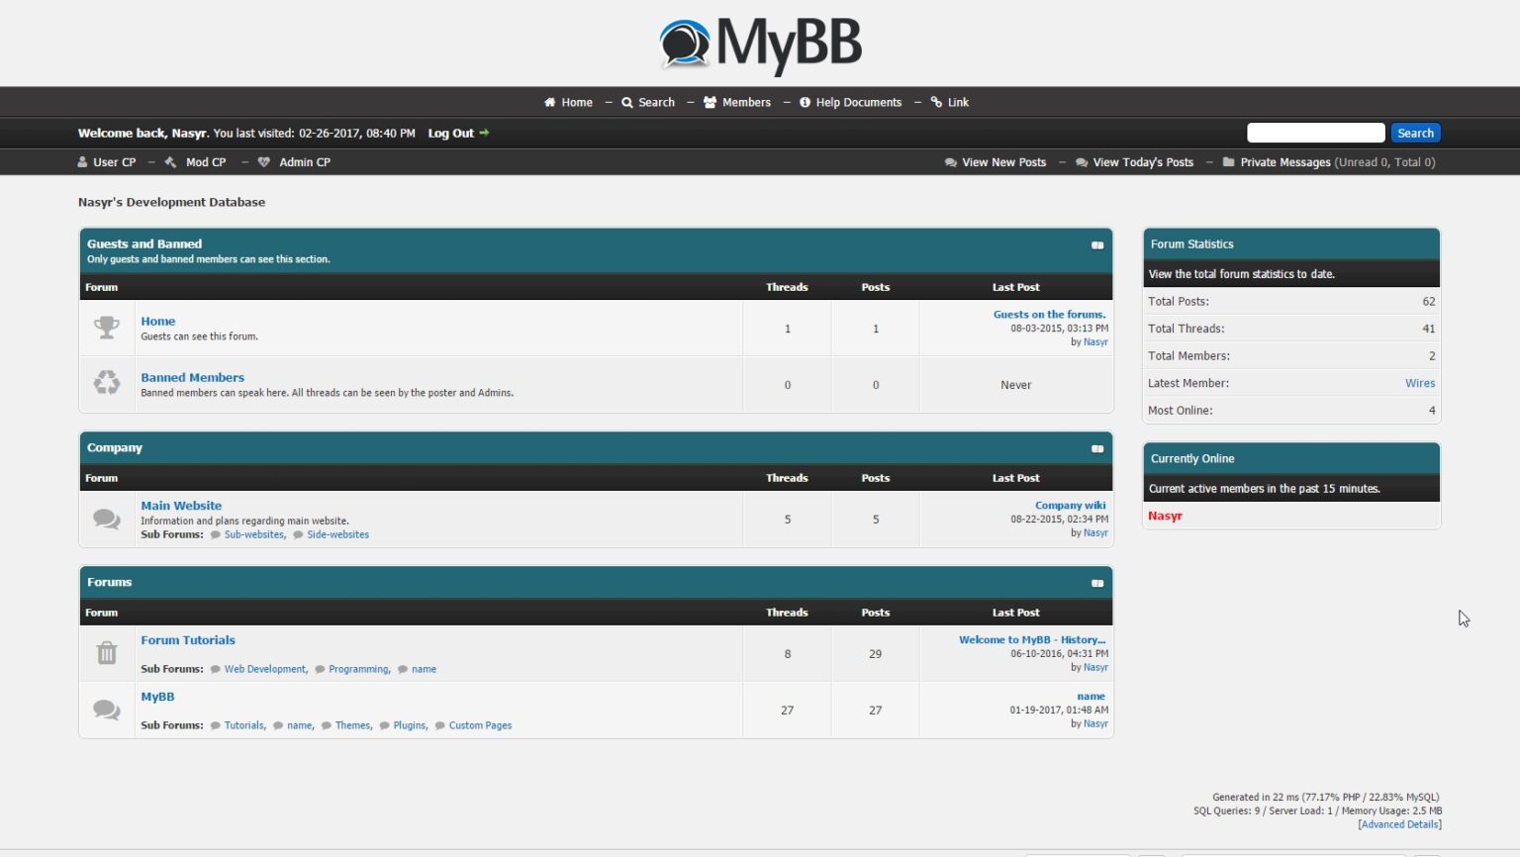Click the trophy icon beside the Home forum
The height and width of the screenshot is (857, 1520).
(x=107, y=327)
